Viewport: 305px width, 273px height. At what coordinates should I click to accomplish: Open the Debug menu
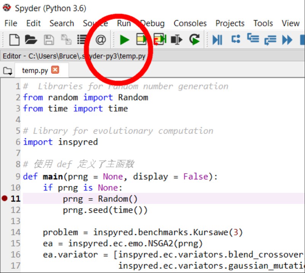[x=153, y=23]
